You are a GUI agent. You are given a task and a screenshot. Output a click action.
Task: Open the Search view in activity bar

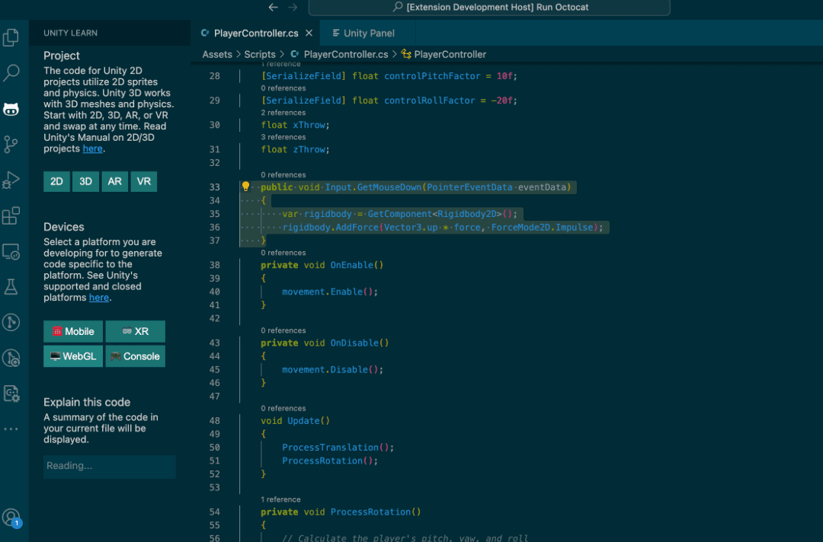click(11, 73)
